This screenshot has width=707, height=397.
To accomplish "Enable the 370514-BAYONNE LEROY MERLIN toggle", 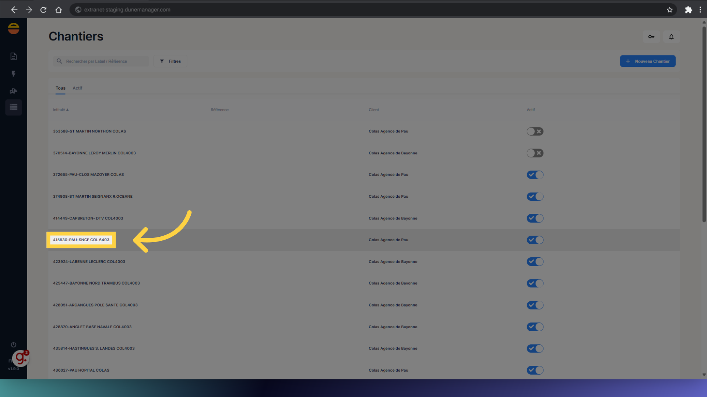I will [x=535, y=153].
